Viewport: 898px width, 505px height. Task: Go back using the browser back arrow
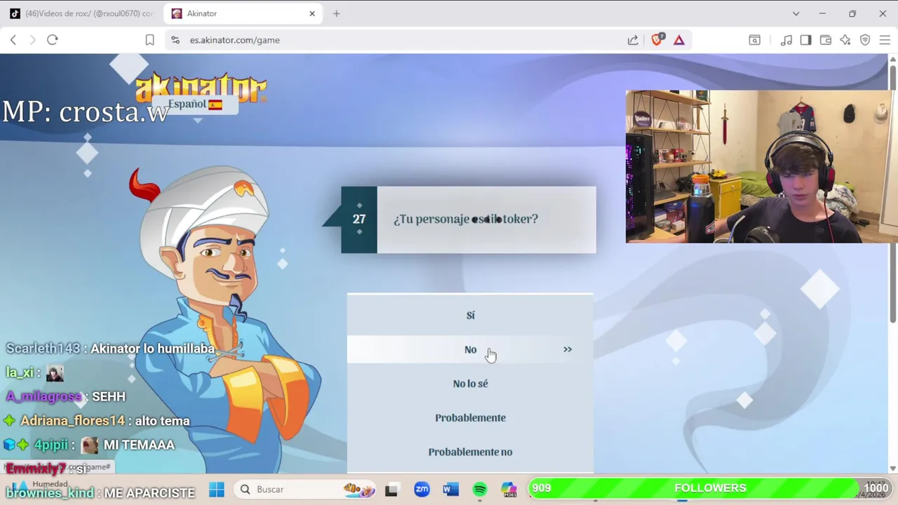tap(13, 40)
